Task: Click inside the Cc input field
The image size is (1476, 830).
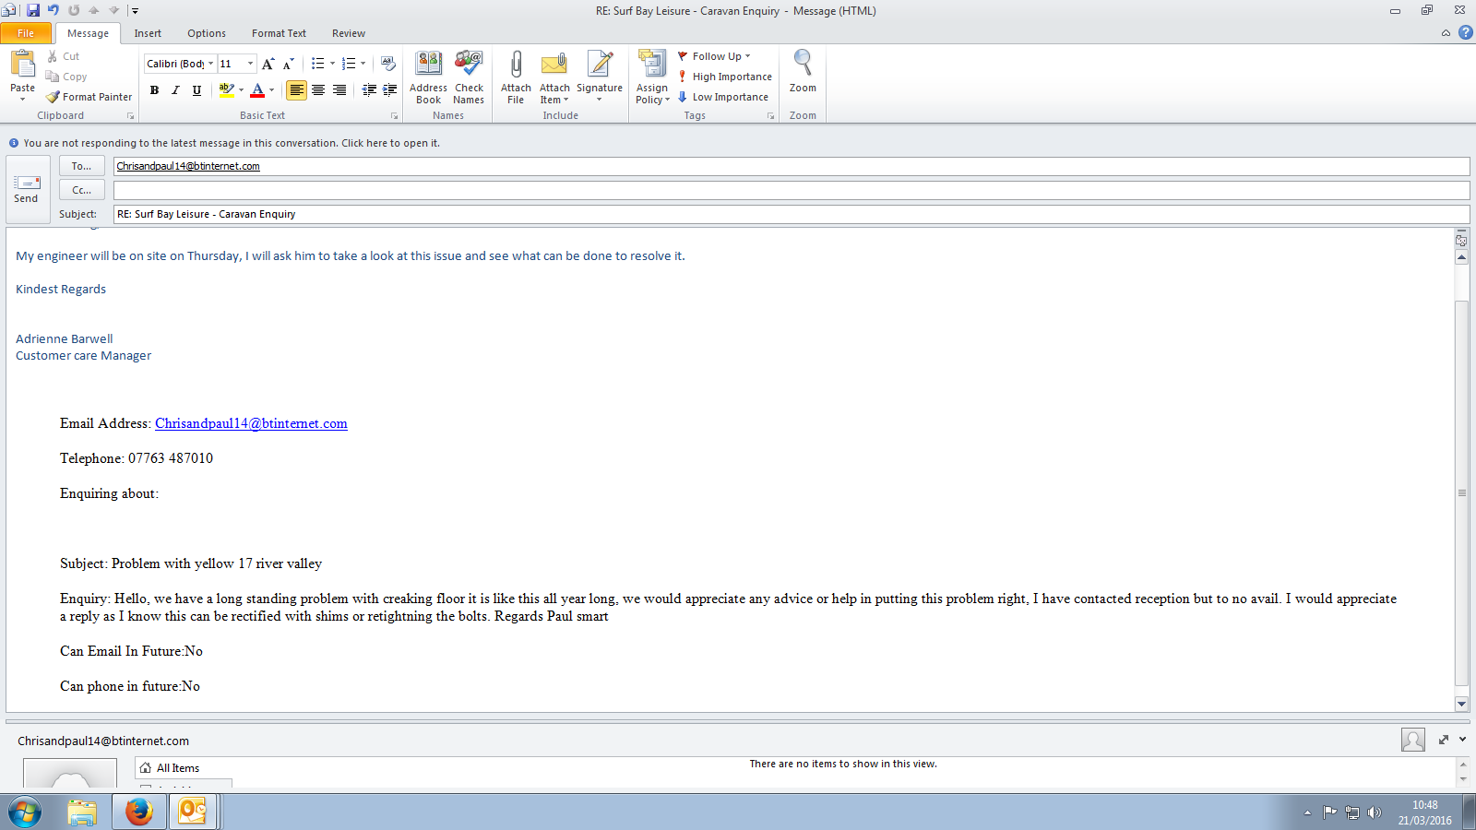Action: (x=791, y=190)
